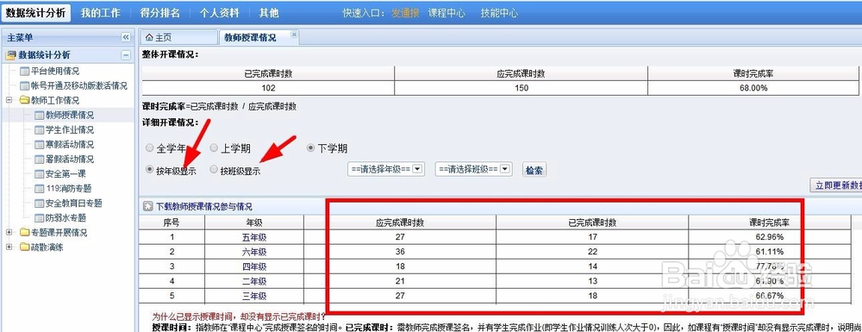
Task: Click the 数据统计分析 panel header icon
Action: (10, 55)
